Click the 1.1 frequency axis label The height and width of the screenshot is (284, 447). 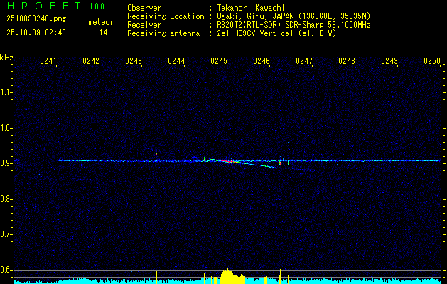pos(6,92)
